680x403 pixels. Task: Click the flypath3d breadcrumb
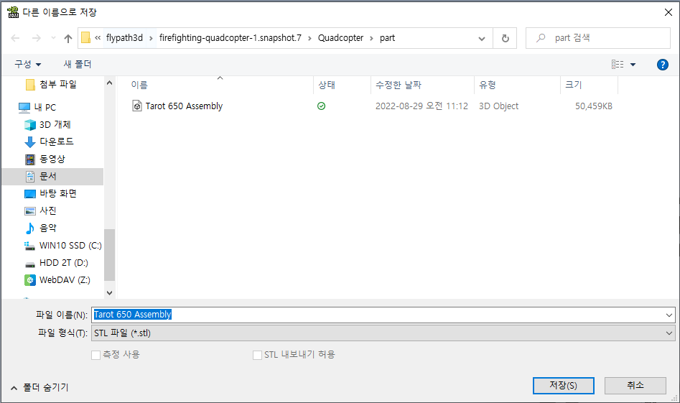pyautogui.click(x=124, y=38)
